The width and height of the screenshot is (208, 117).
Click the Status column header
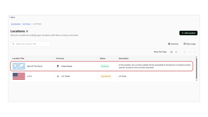[103, 58]
